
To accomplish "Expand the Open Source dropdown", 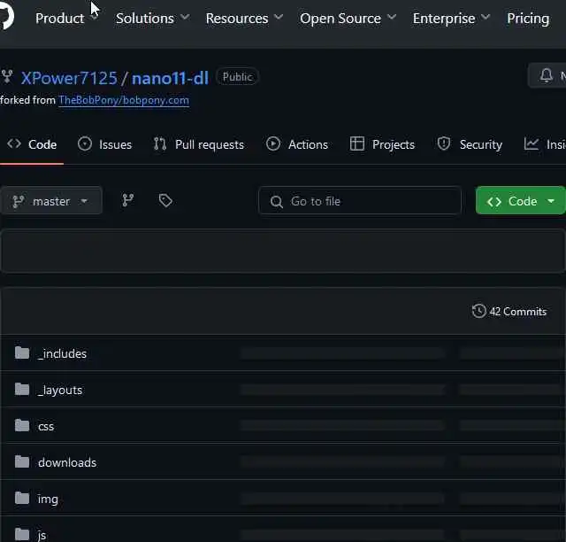I will tap(348, 18).
